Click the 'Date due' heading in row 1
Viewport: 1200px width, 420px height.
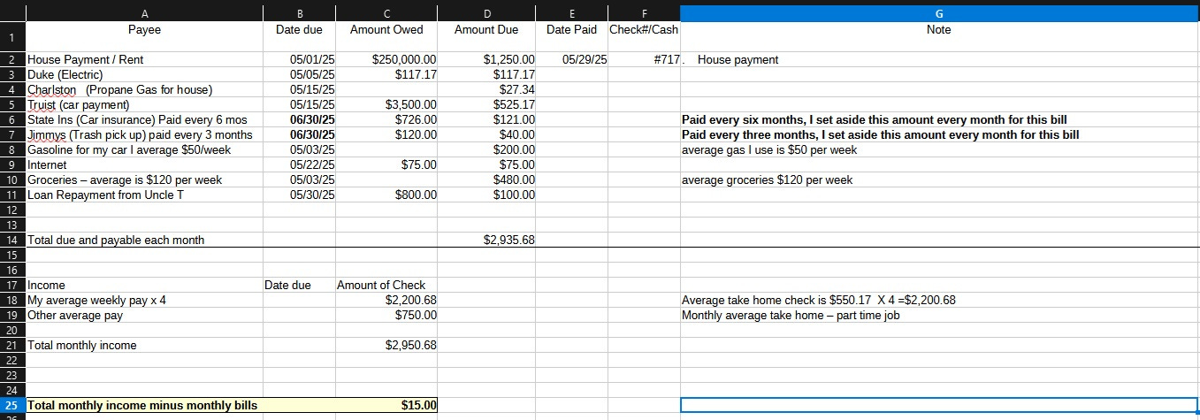point(299,37)
